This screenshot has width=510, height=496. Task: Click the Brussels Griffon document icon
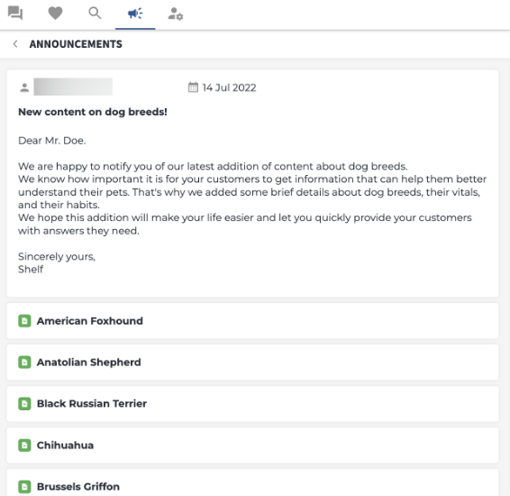[x=24, y=487]
